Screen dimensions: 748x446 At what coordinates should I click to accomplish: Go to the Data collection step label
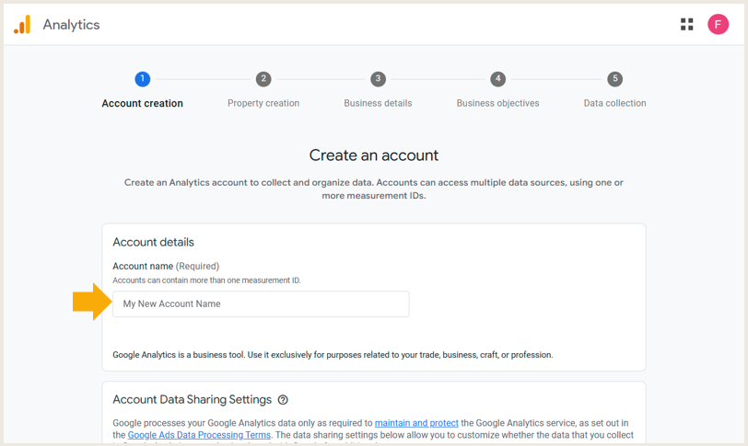pos(615,103)
